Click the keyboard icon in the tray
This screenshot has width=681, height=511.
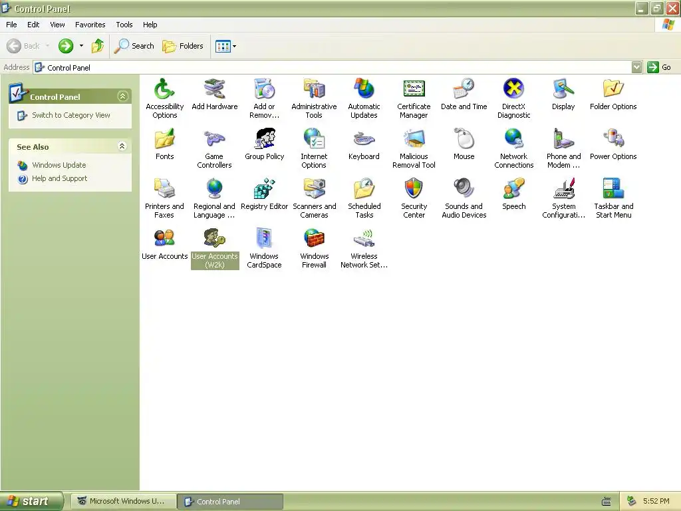(x=607, y=502)
